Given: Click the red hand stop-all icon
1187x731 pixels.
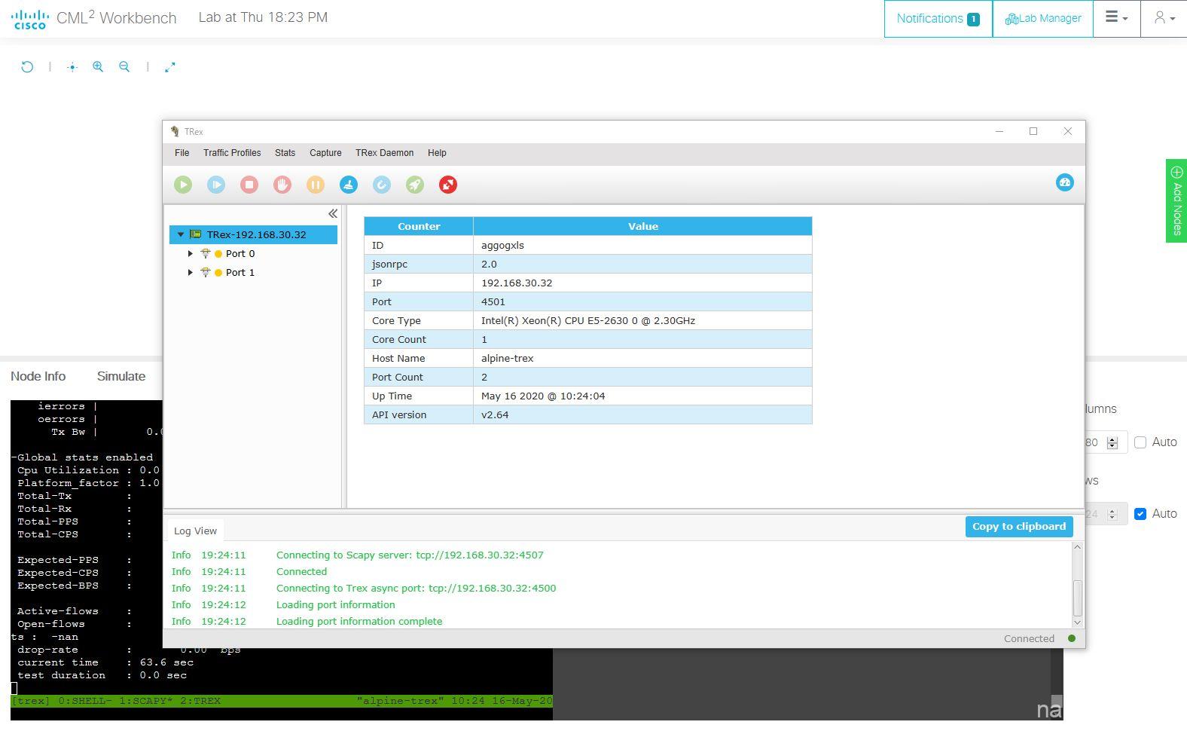Looking at the screenshot, I should 282,185.
